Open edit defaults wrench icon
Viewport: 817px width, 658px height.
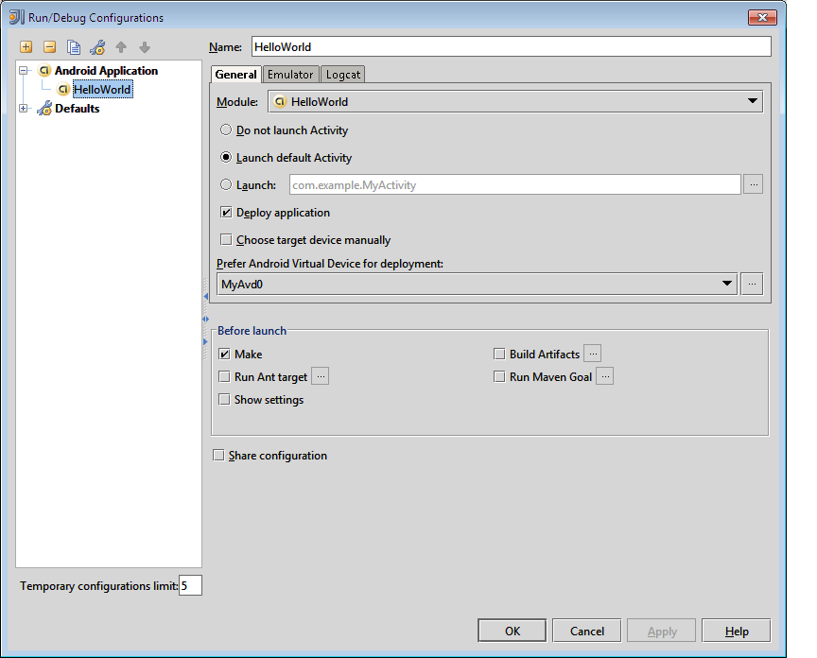tap(97, 47)
